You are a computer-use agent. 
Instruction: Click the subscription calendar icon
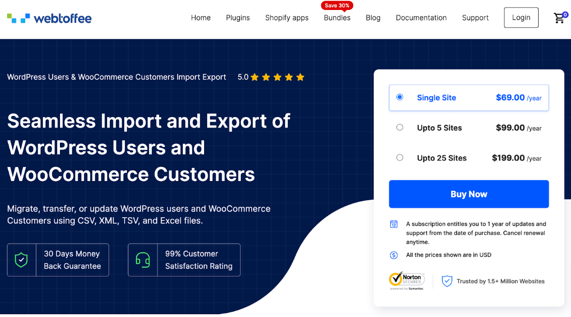(394, 224)
